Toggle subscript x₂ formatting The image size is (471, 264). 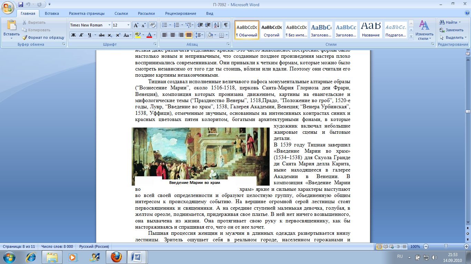[x=110, y=35]
